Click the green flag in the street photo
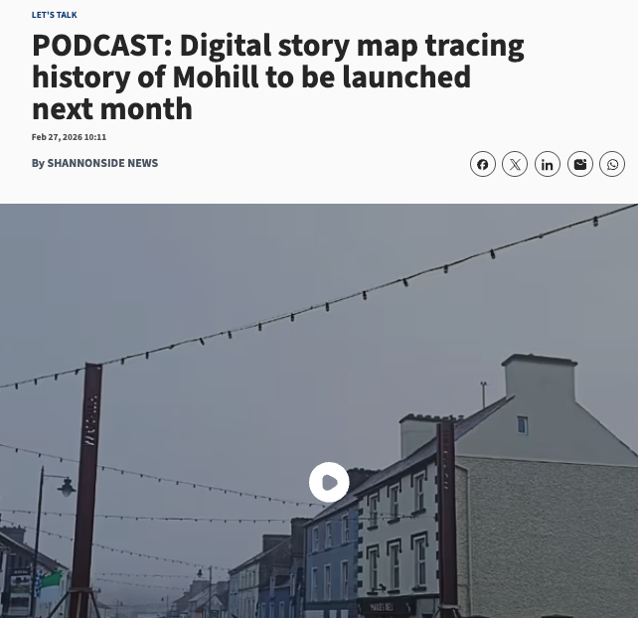This screenshot has height=618, width=638. click(52, 579)
